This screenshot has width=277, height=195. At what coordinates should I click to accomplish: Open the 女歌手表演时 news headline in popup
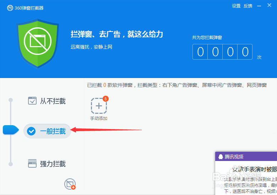(x=255, y=169)
